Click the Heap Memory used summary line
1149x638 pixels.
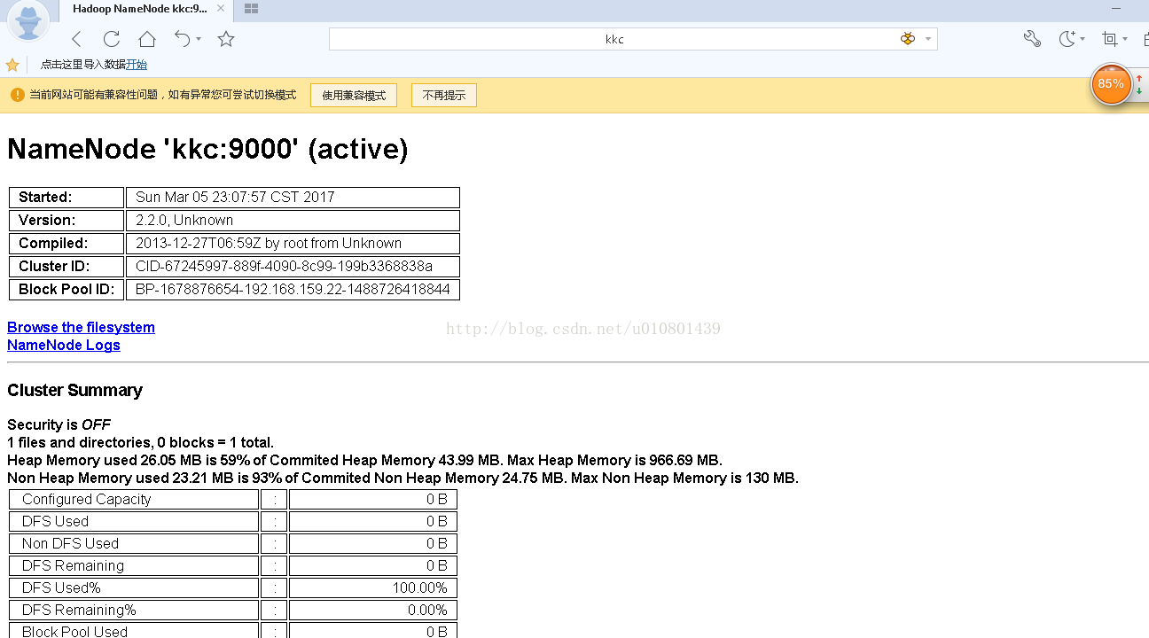coord(364,460)
